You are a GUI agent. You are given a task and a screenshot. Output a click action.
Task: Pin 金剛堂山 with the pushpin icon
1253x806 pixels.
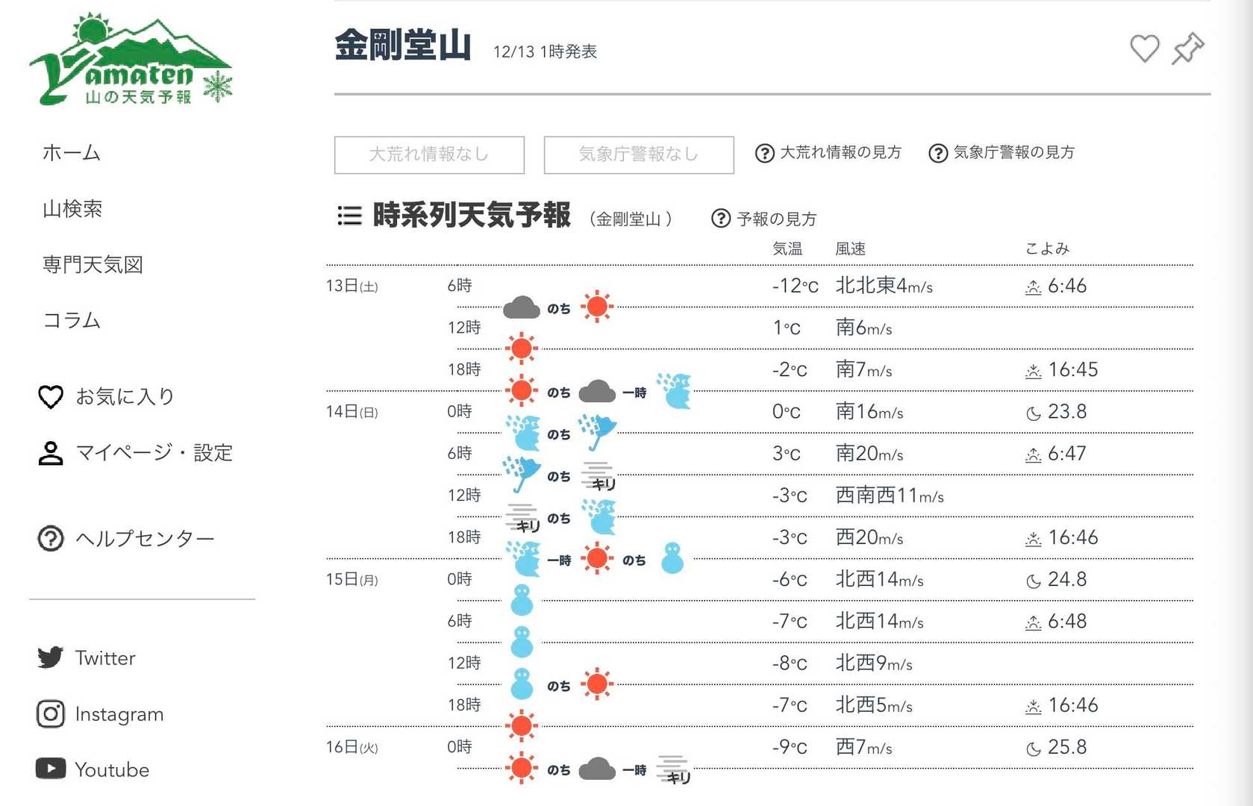[x=1187, y=49]
